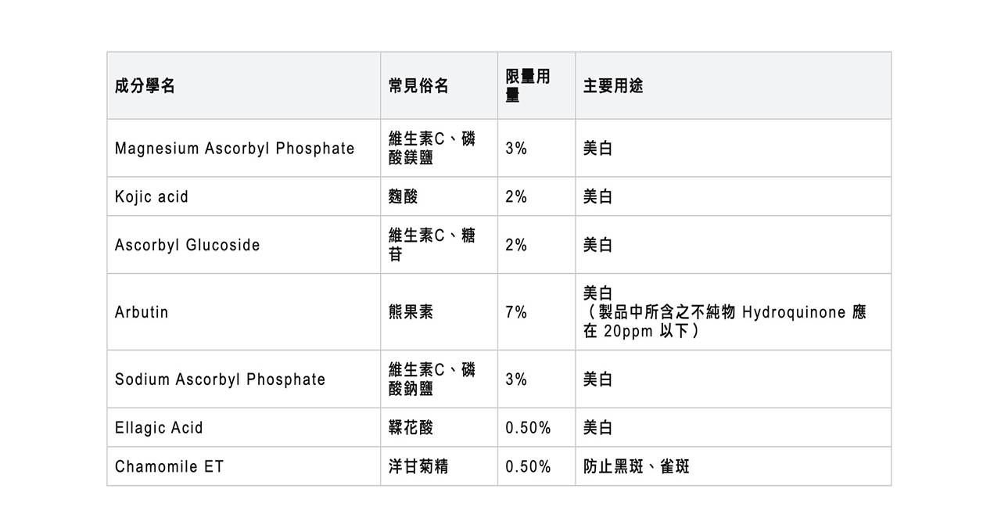The image size is (1001, 532).
Task: Click the Ascorbyl Glucoside ingredient name
Action: click(x=188, y=245)
